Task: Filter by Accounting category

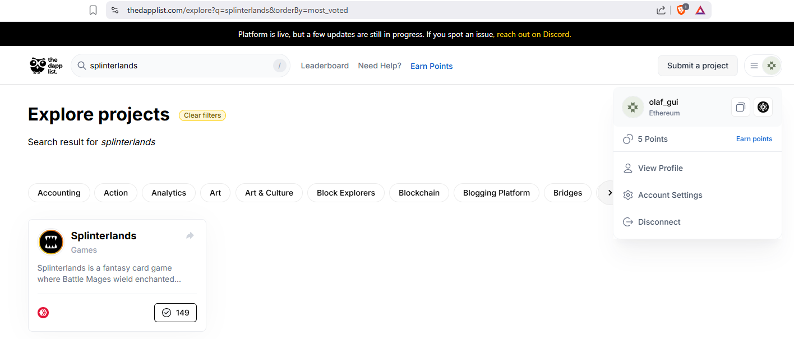Action: [x=59, y=193]
